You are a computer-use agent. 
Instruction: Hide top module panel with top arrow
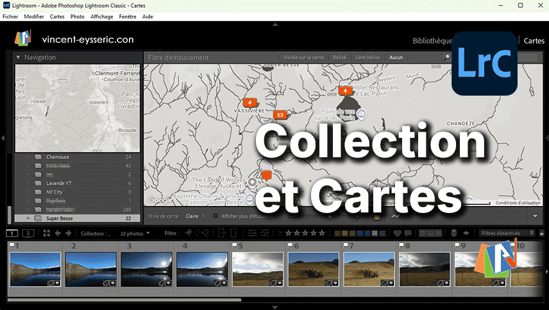(275, 24)
